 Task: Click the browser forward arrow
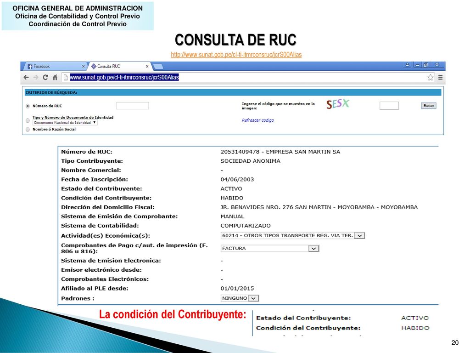tap(36, 77)
